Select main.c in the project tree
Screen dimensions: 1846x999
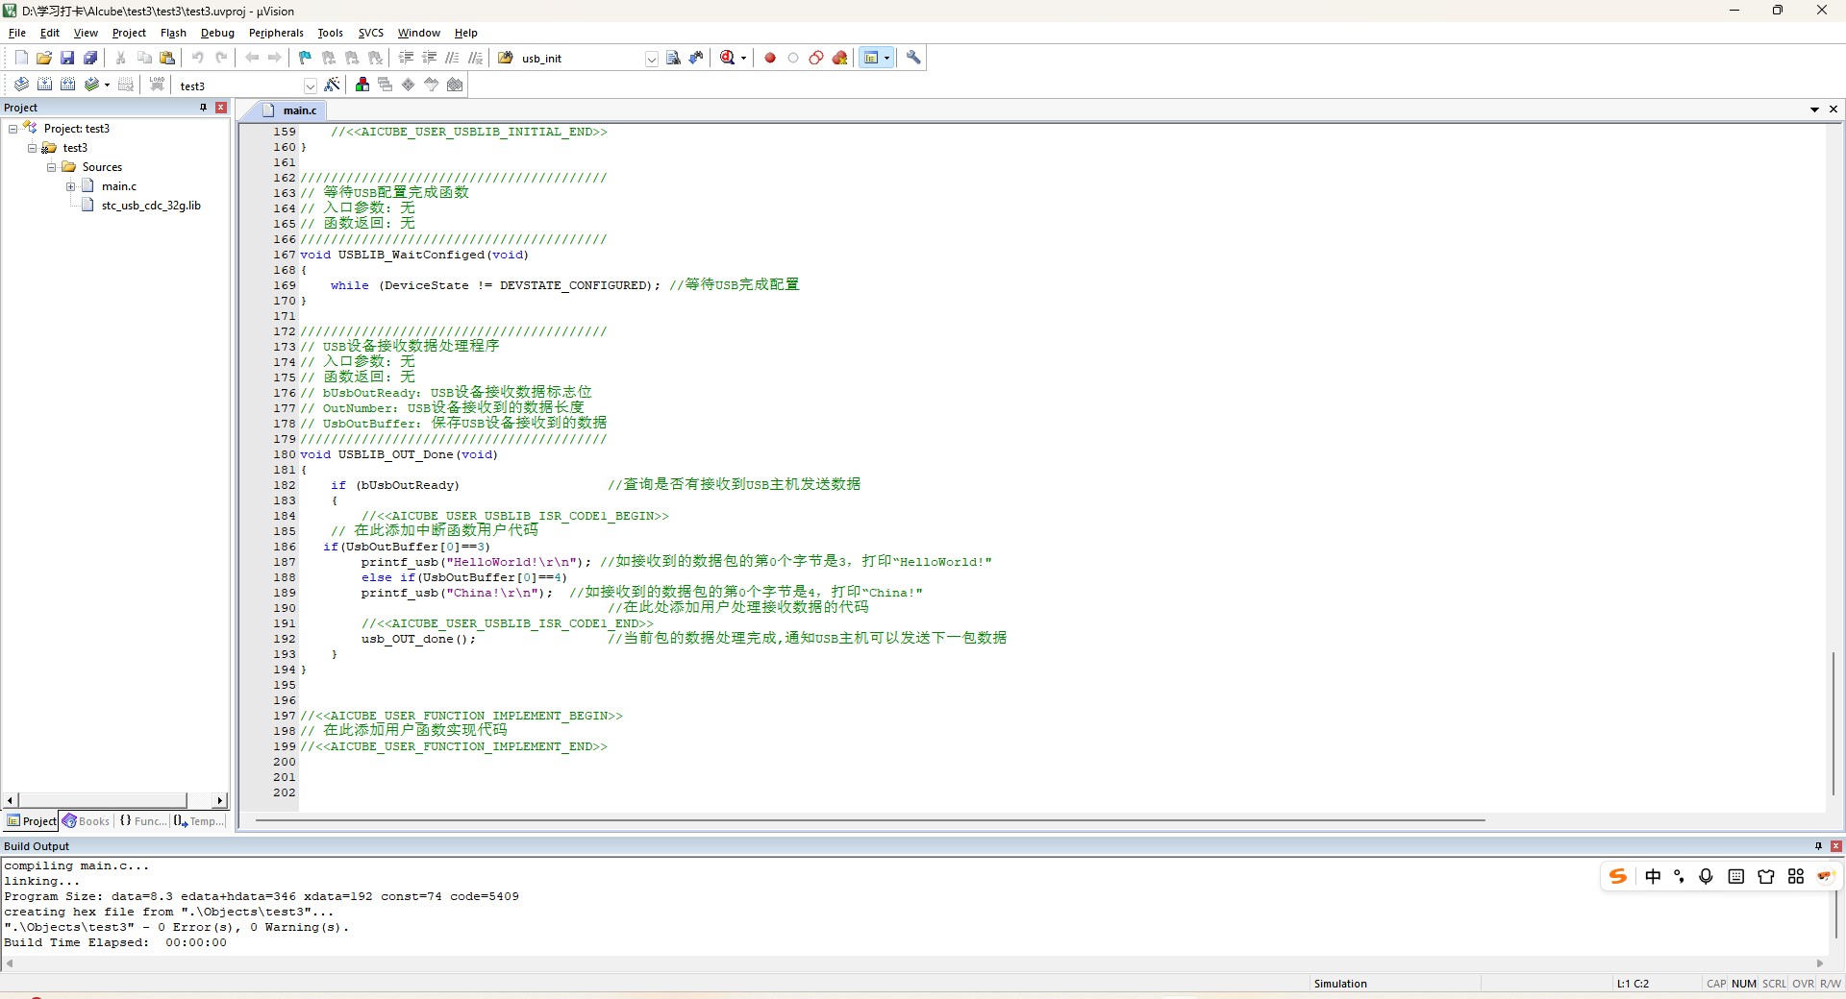point(119,186)
